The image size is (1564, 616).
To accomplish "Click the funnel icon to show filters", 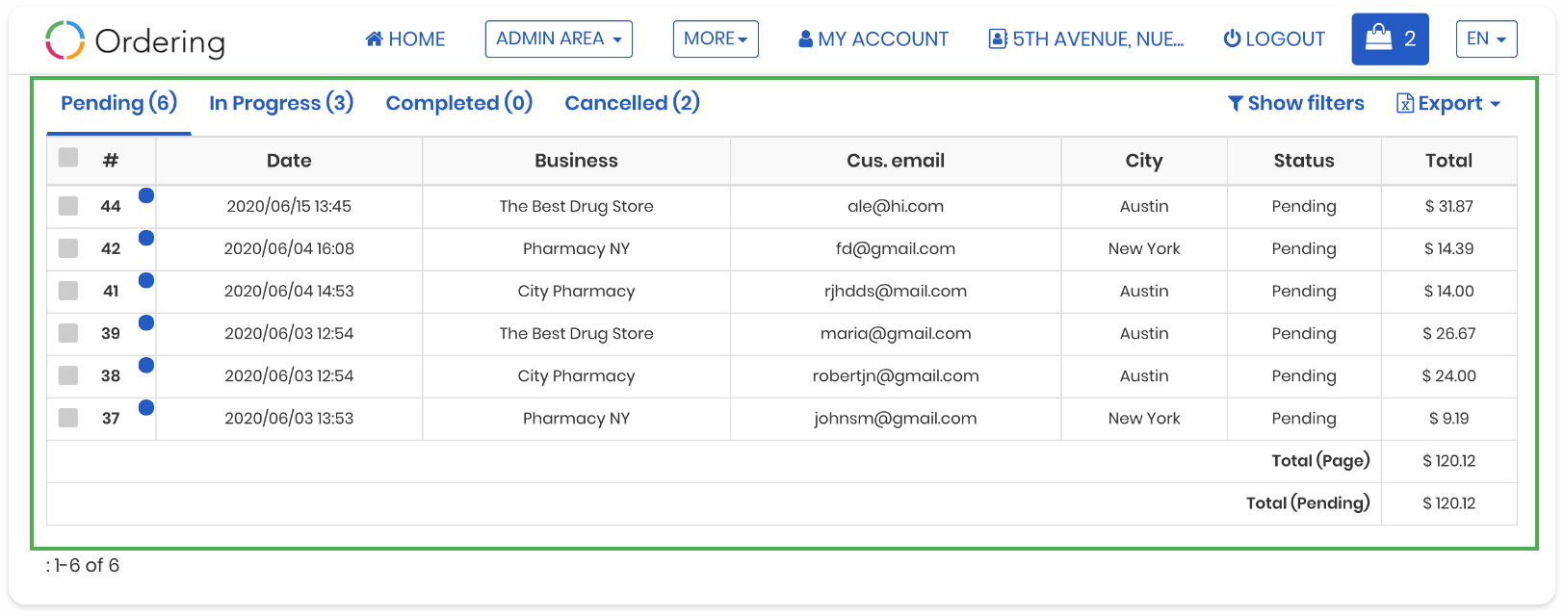I will point(1236,104).
